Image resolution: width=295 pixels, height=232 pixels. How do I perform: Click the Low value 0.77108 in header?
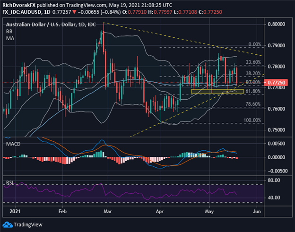[188, 12]
